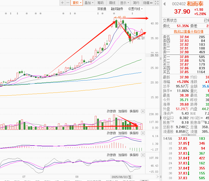Select 买一 price 37.89
The image size is (209, 181).
(184, 57)
